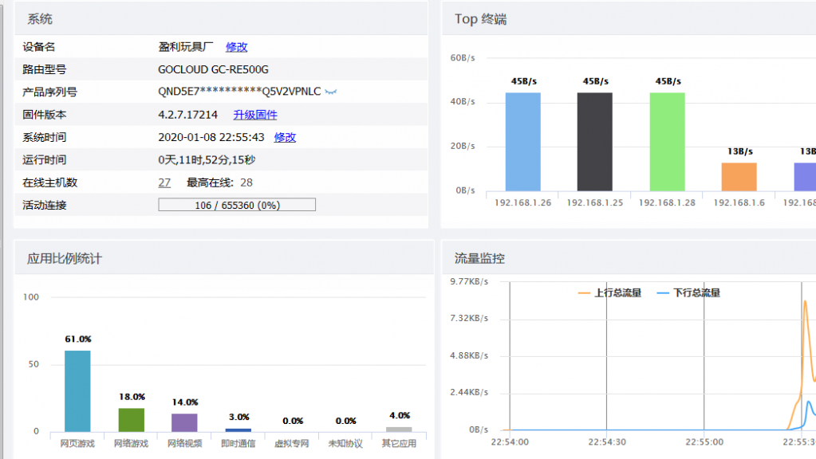Click the 修改 link beside device name
Viewport: 816px width, 459px height.
tap(236, 47)
